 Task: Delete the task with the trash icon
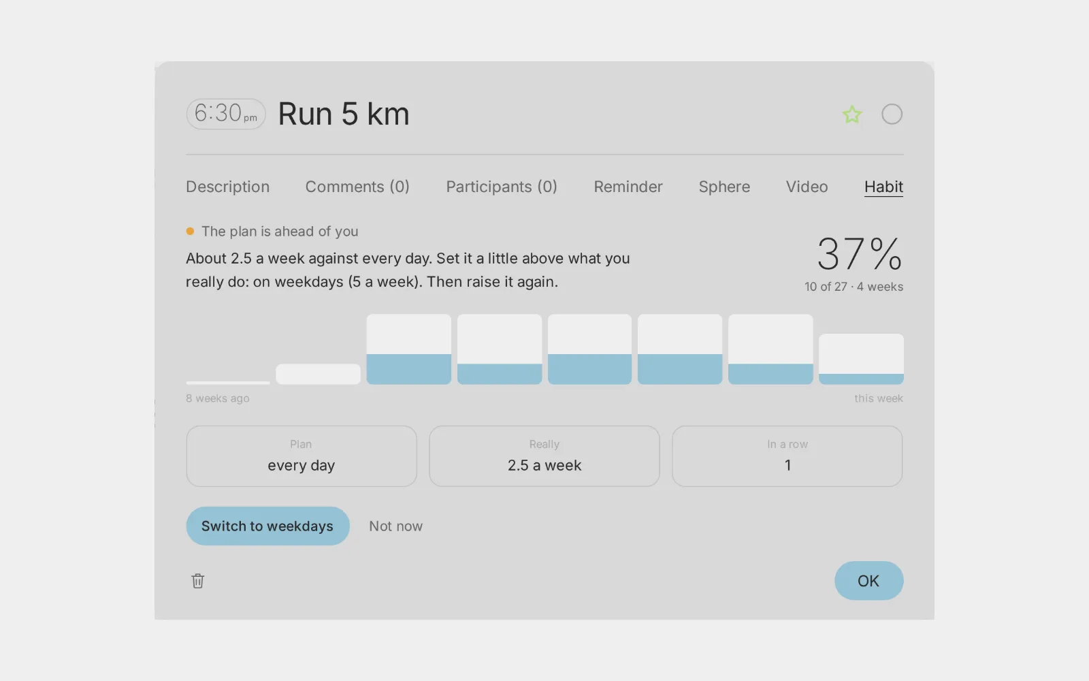point(198,581)
